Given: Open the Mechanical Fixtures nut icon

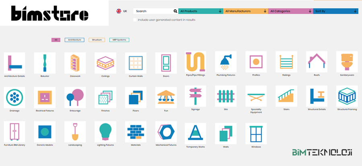Looking at the screenshot, I should (x=166, y=131).
